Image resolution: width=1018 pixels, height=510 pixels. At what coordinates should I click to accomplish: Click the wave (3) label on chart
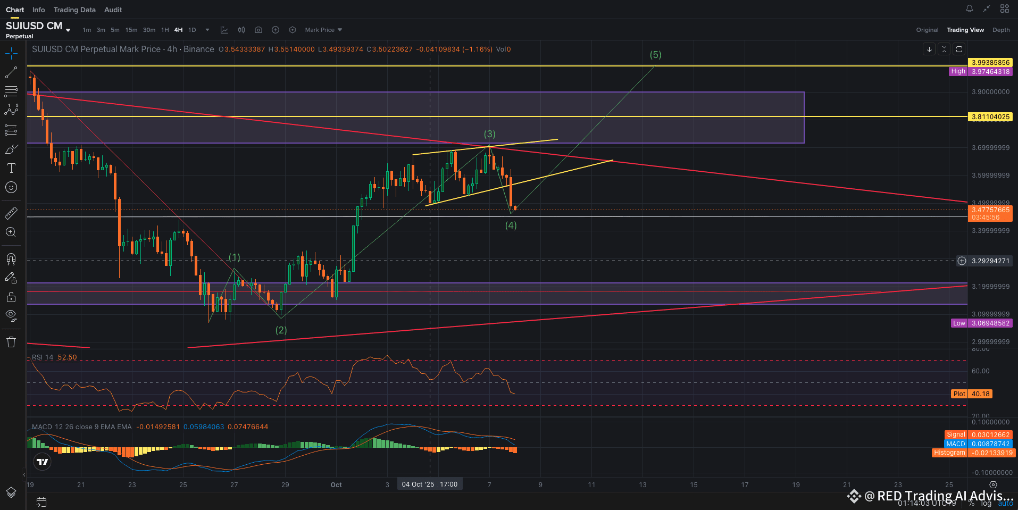click(x=489, y=134)
